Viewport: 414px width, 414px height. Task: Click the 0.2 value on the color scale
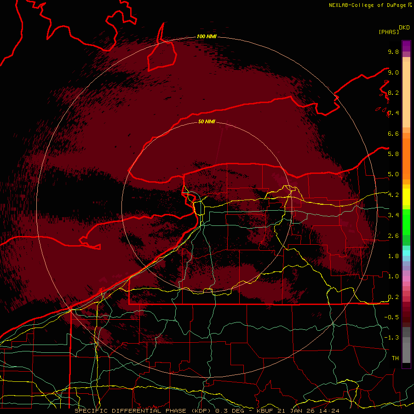tap(393, 297)
